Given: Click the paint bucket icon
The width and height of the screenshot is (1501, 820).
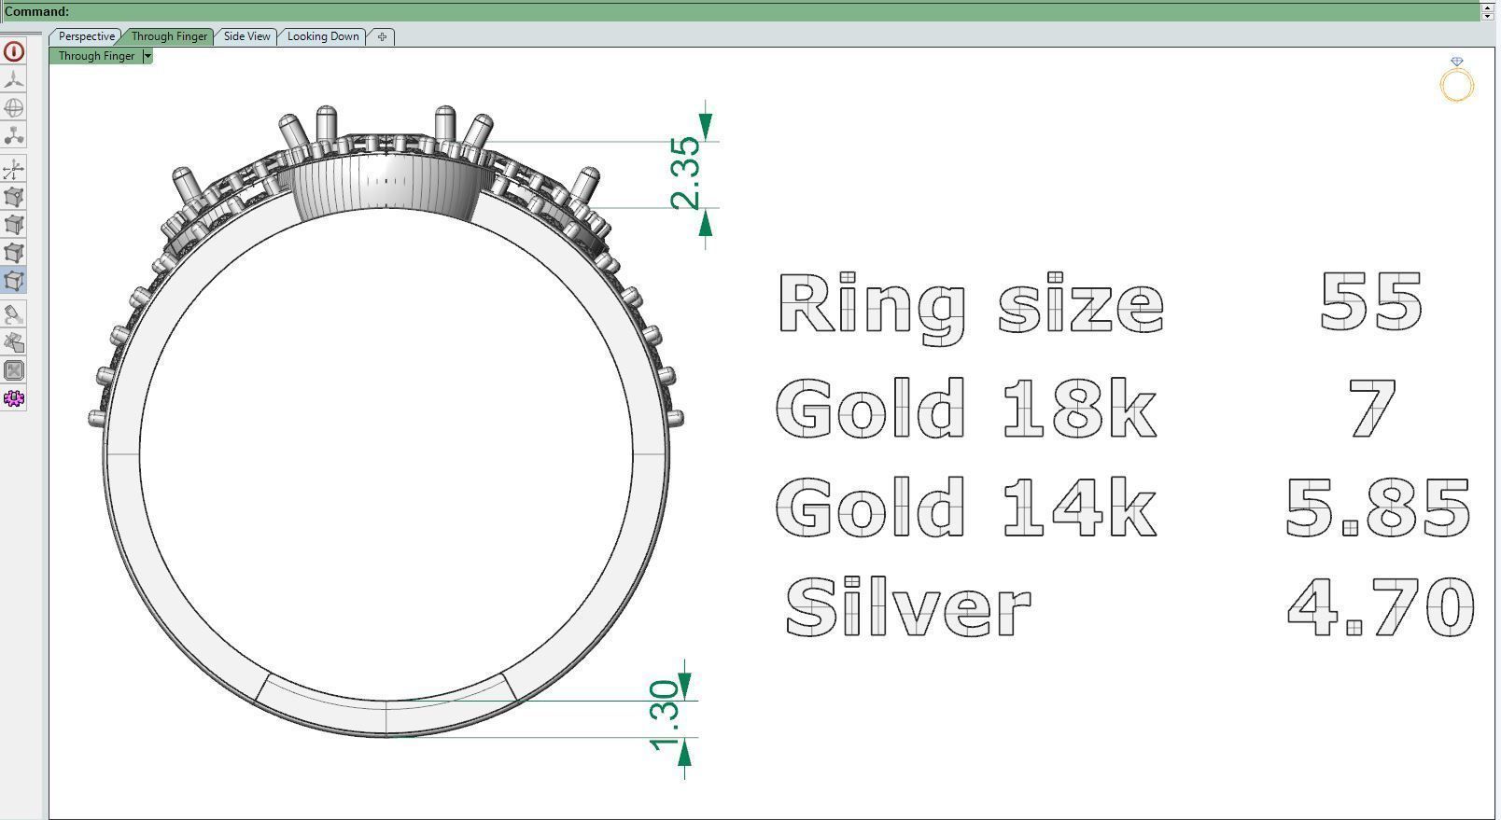Looking at the screenshot, I should click(x=14, y=314).
